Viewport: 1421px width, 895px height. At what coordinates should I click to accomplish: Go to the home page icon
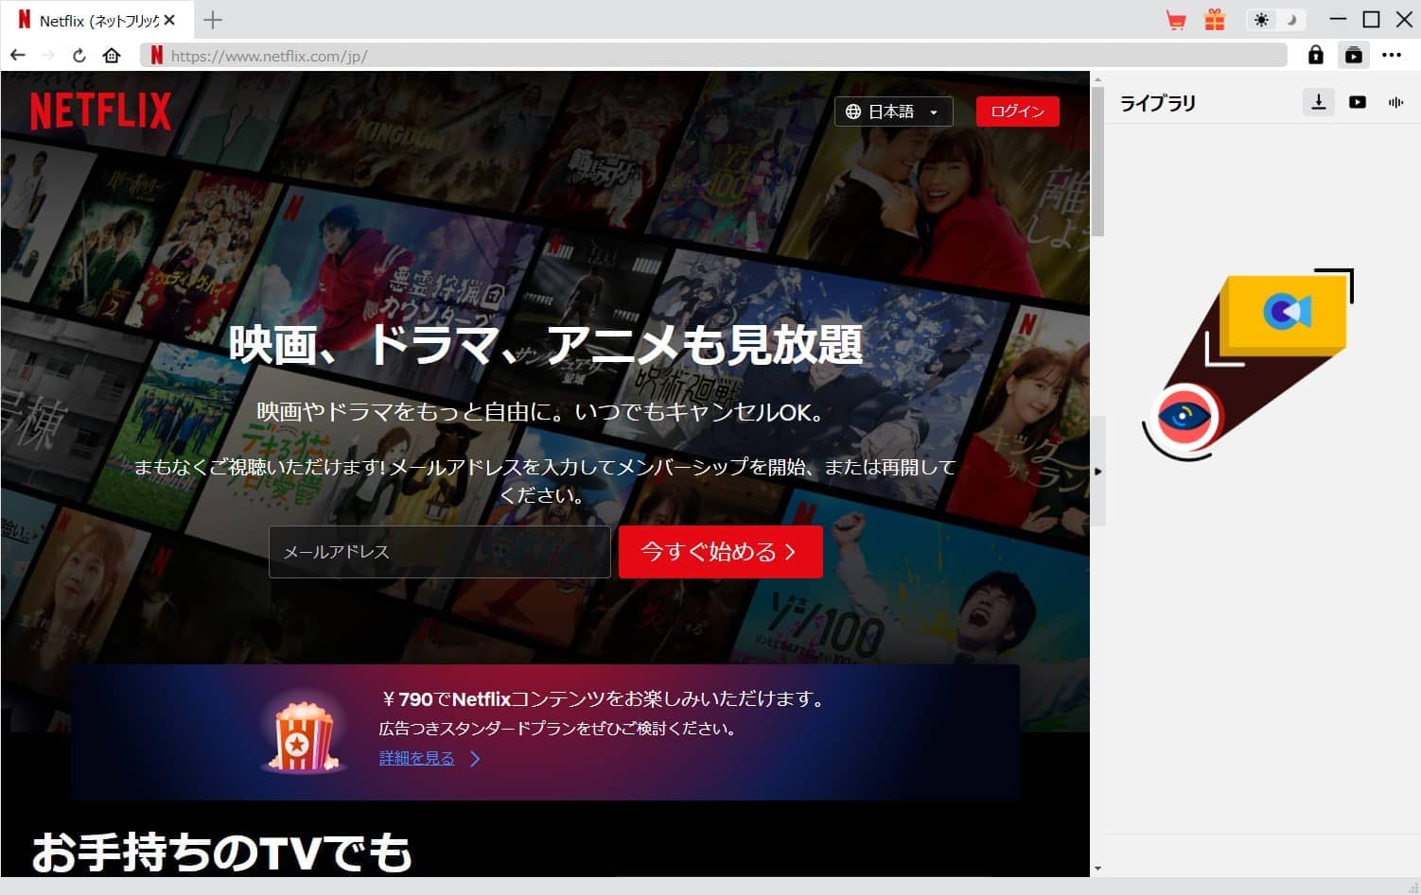(112, 56)
